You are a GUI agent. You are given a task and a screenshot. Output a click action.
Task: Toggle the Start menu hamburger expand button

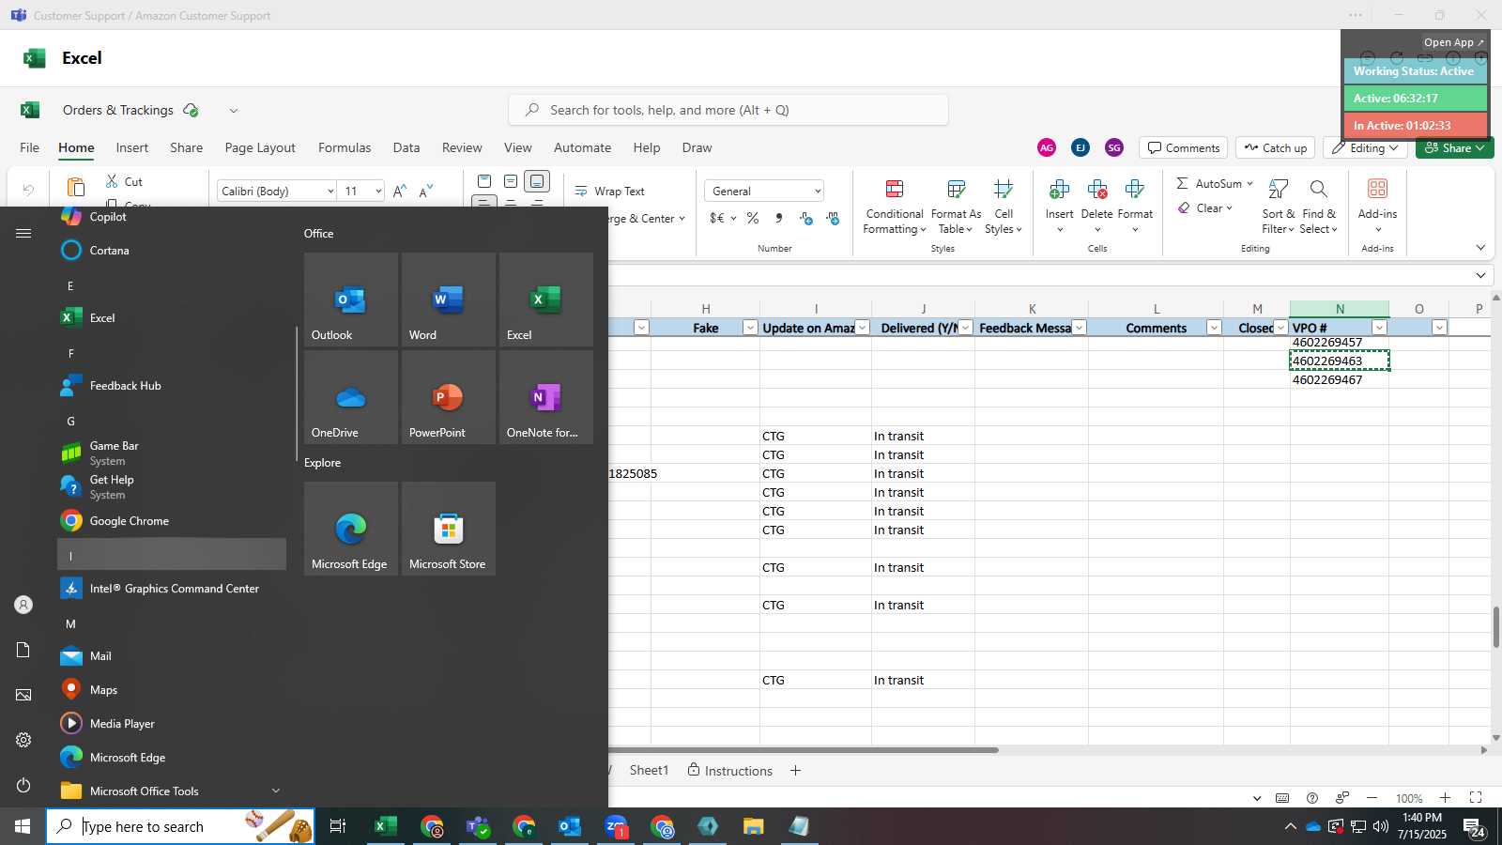[x=23, y=234]
